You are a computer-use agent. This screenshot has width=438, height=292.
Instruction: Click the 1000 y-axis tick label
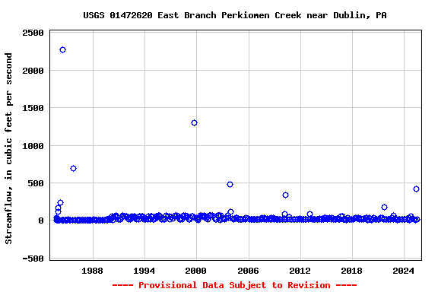pos(33,145)
